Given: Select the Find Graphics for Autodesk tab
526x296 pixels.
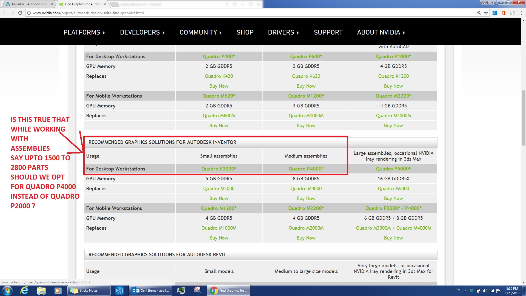Looking at the screenshot, I should coord(82,4).
